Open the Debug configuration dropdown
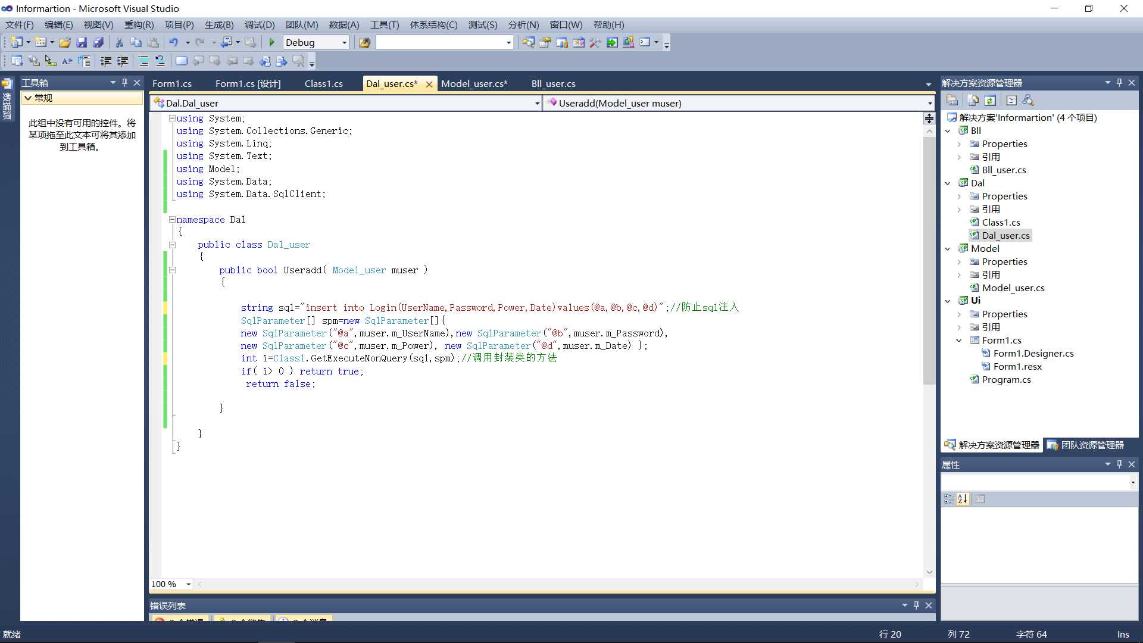 344,42
